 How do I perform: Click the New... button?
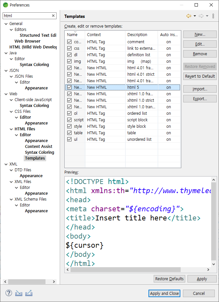(200, 34)
